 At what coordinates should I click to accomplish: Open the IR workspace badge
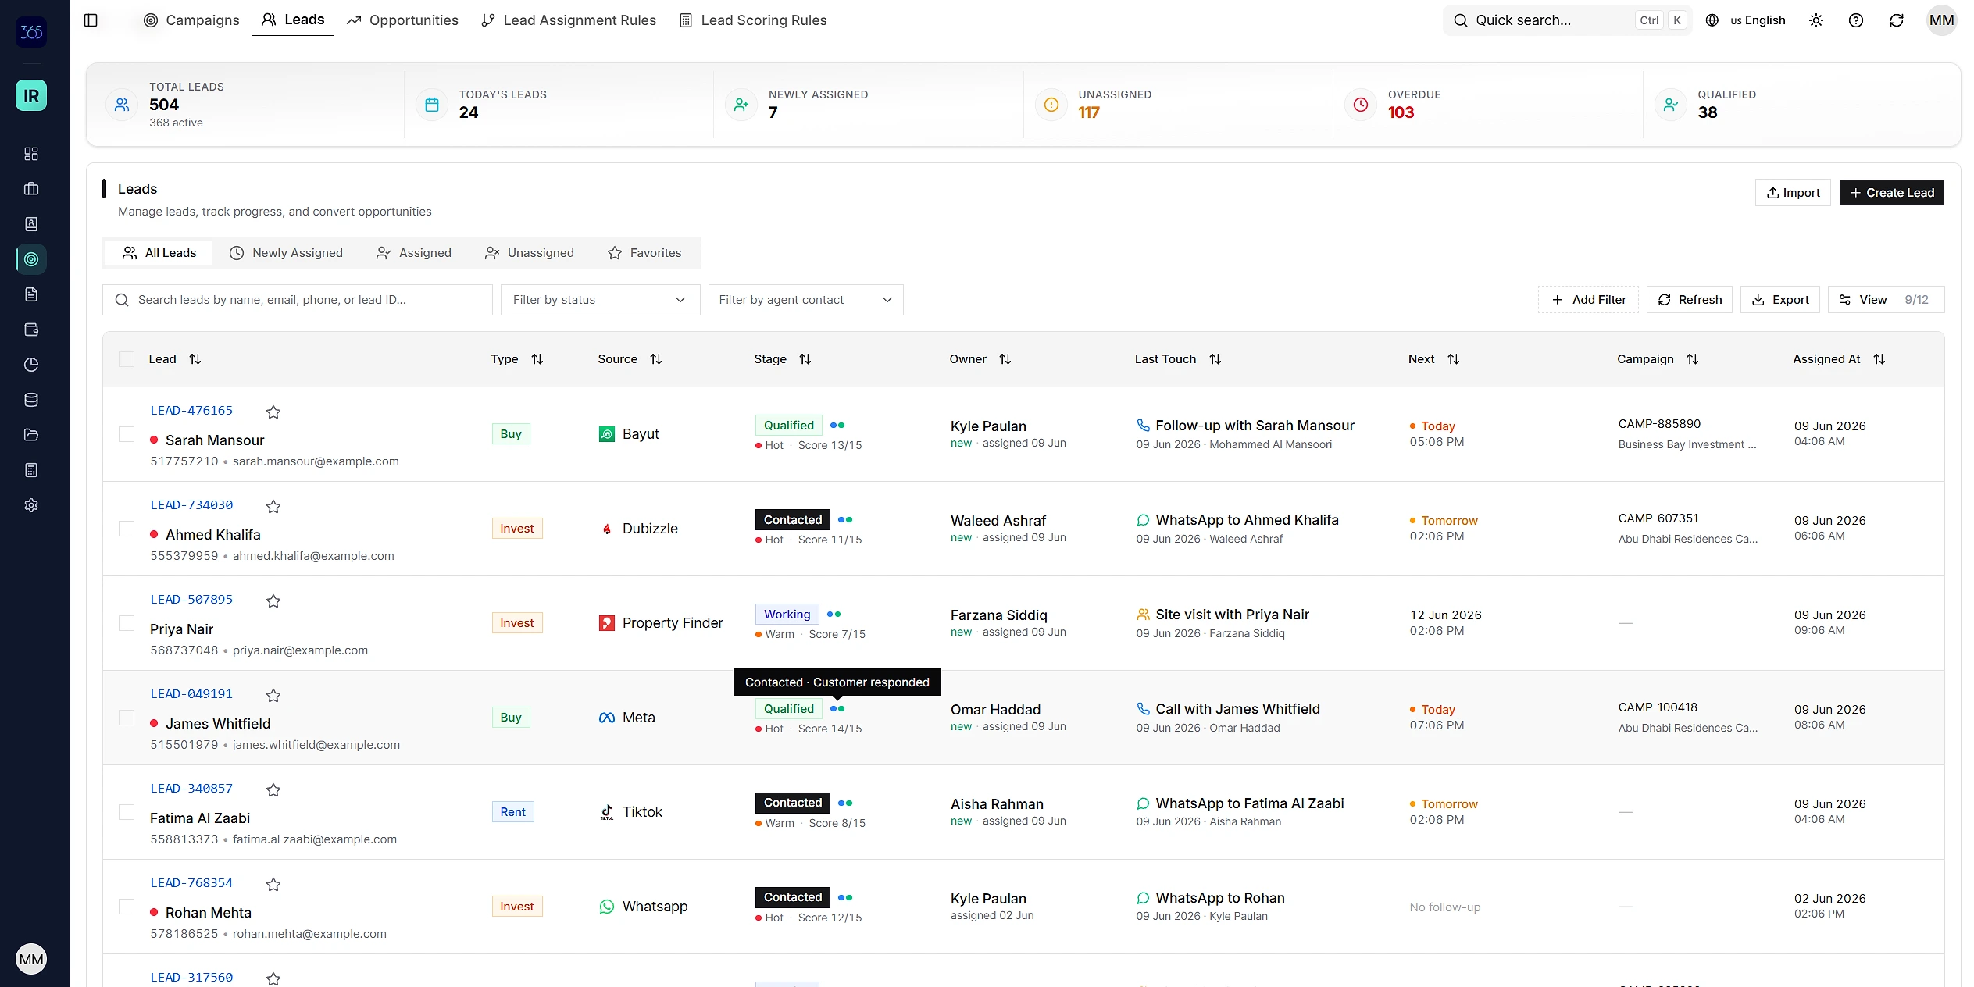[31, 95]
